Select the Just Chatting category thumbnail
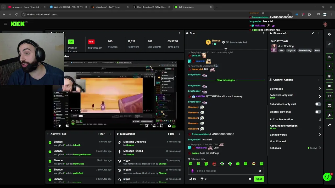The width and height of the screenshot is (335, 188). click(x=274, y=48)
